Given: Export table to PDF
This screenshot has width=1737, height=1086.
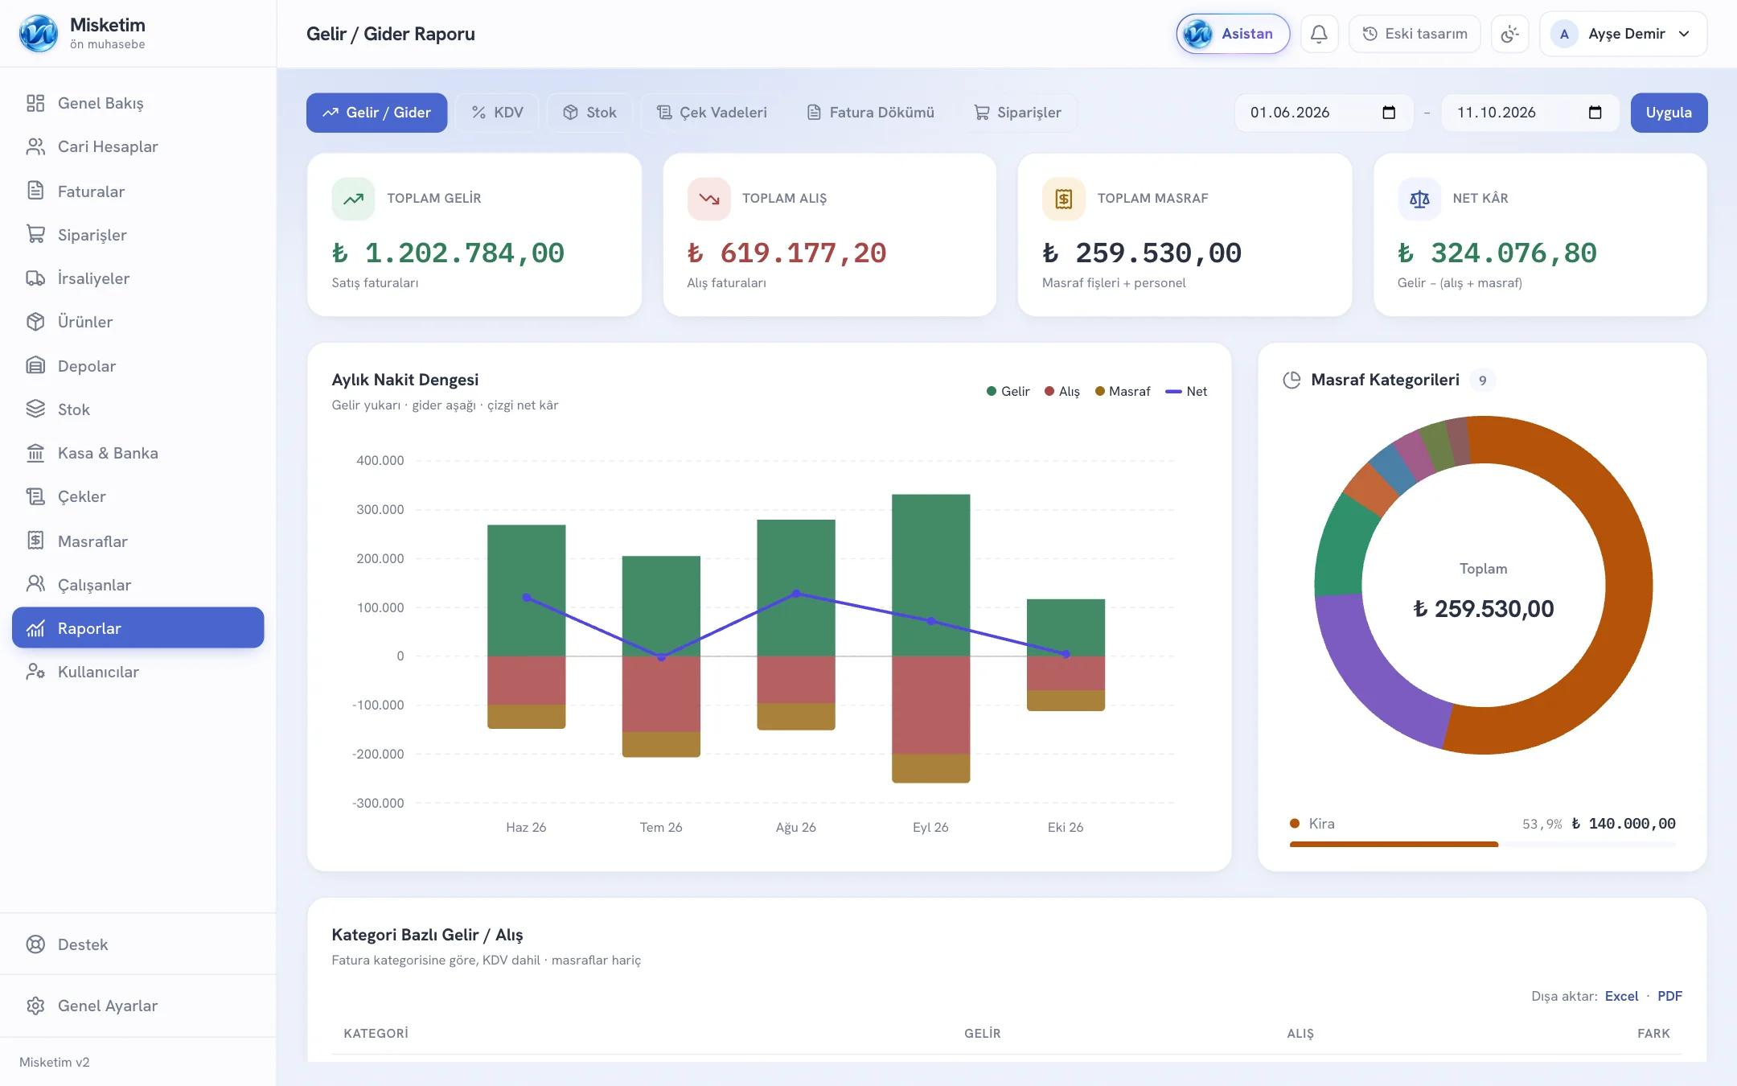Looking at the screenshot, I should tap(1669, 996).
